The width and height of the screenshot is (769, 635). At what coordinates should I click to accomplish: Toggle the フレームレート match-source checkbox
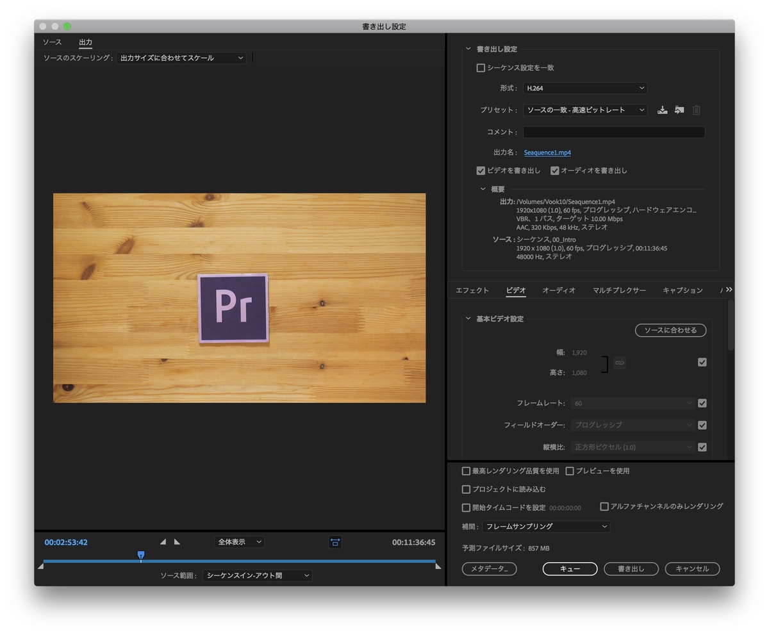[702, 403]
